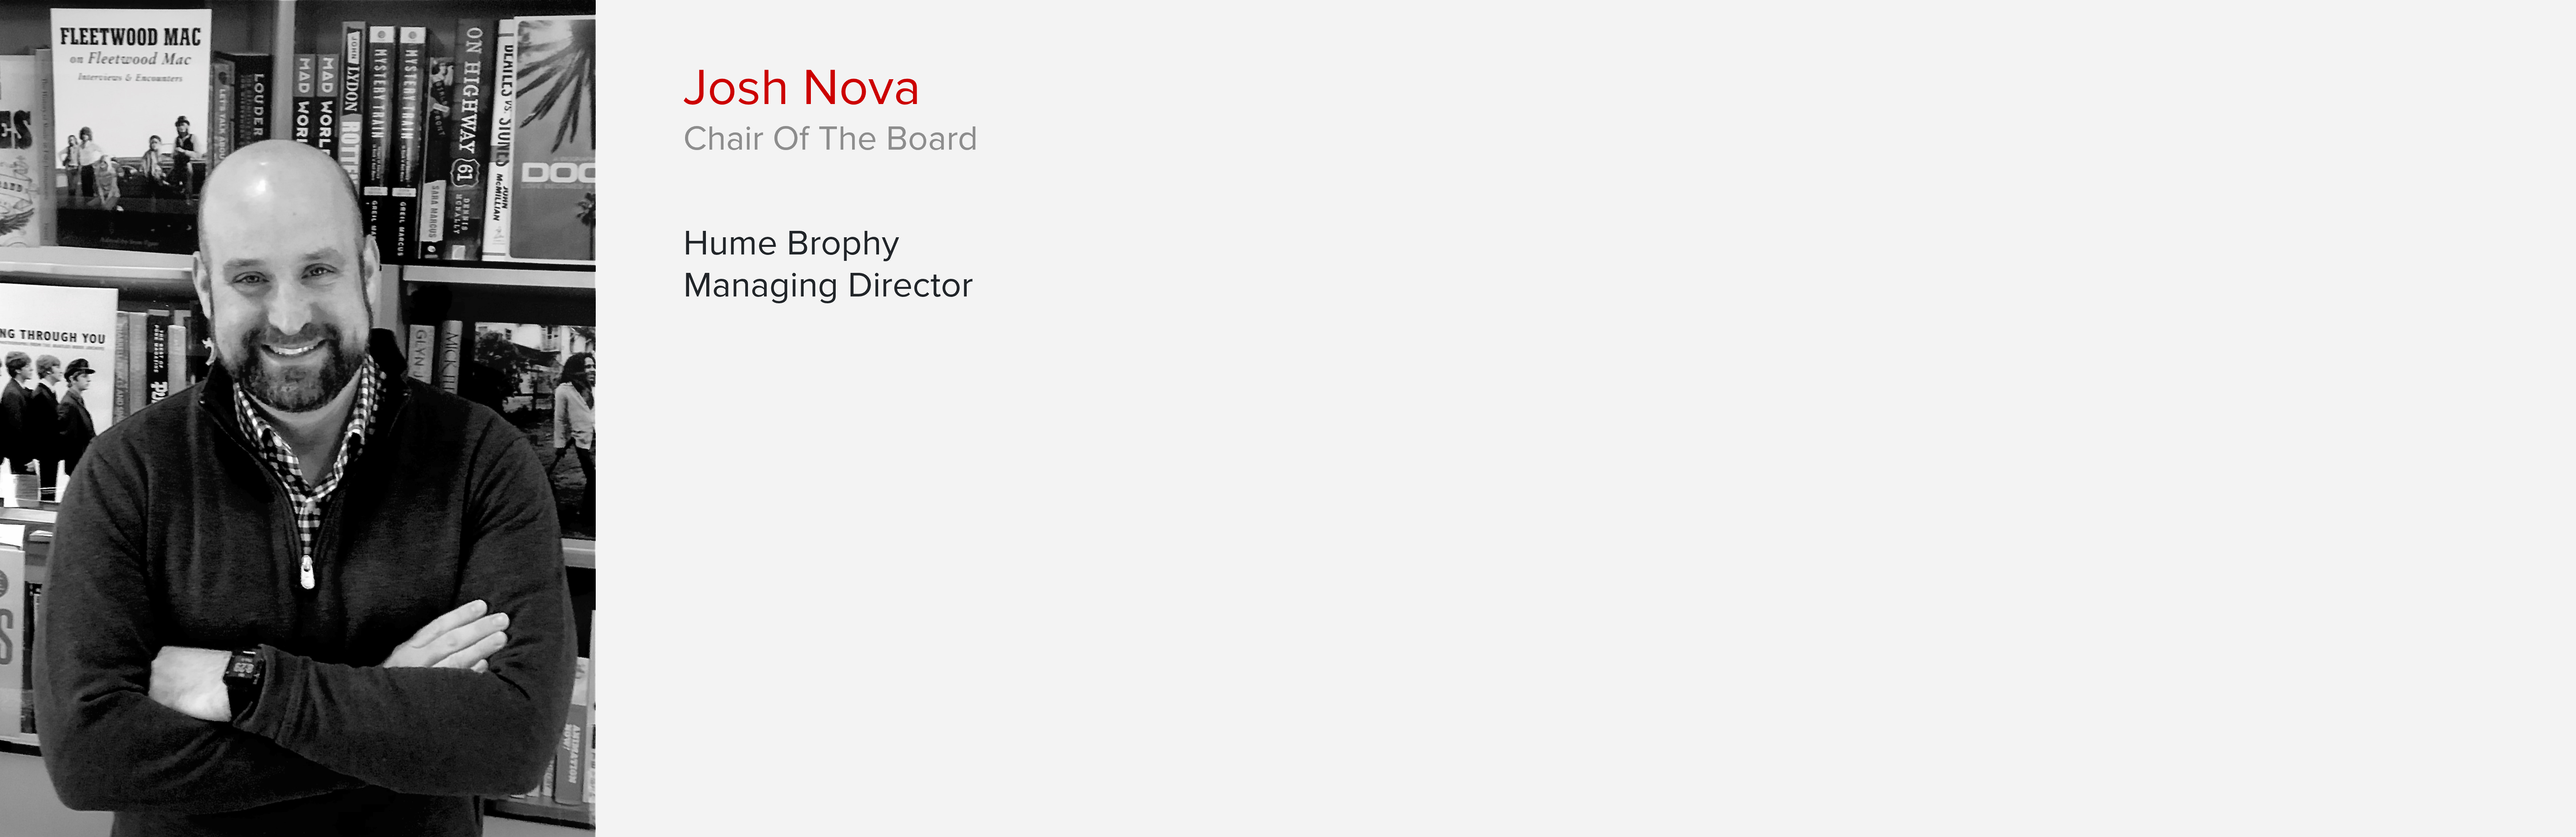Click the Hume Brophy company text

[x=791, y=243]
